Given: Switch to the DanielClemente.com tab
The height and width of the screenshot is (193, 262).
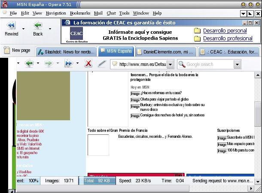Looking at the screenshot, I should [x=166, y=52].
